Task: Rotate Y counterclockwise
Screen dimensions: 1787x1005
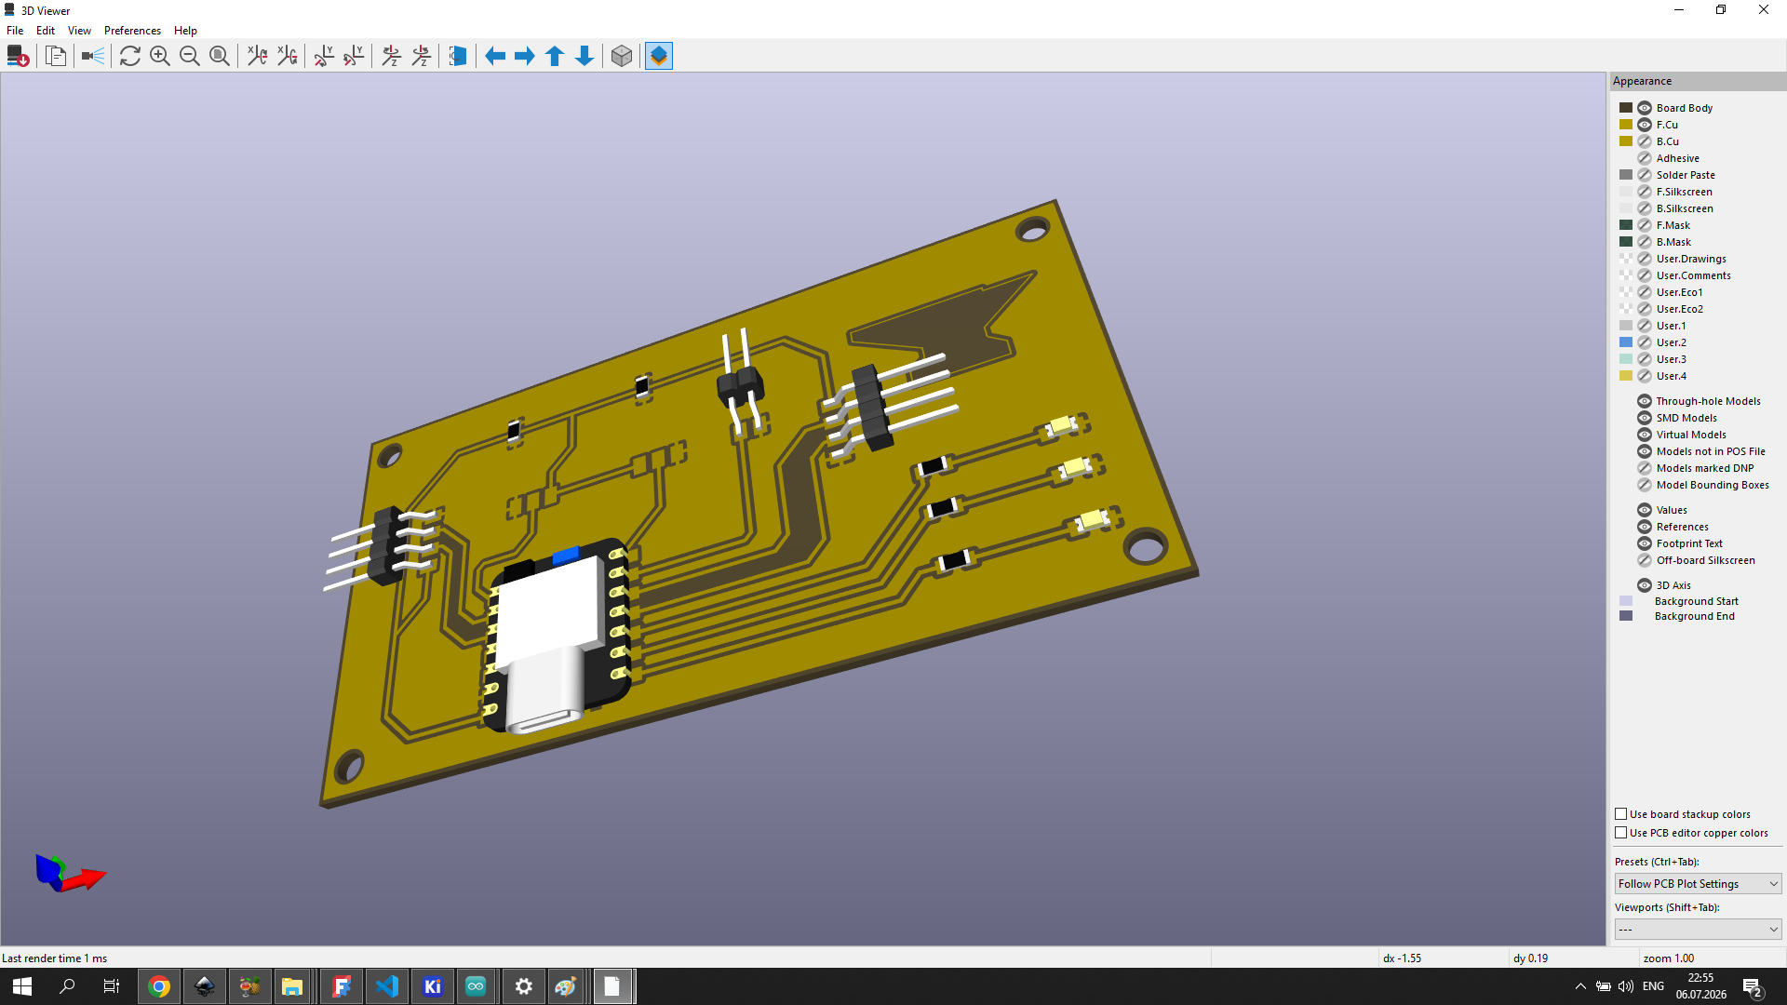Action: point(354,56)
